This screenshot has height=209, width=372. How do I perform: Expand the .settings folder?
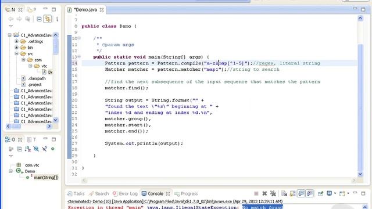click(x=16, y=41)
